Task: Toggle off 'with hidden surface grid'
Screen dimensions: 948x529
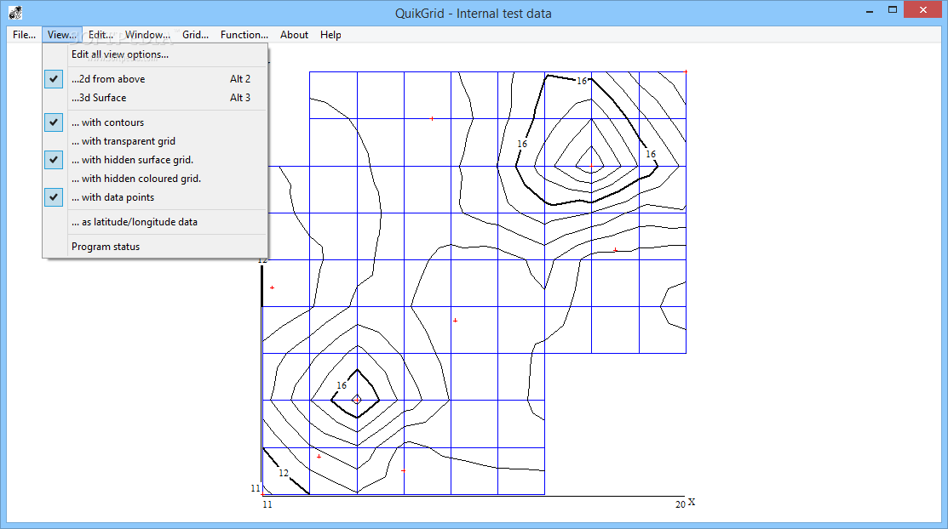Action: [54, 160]
